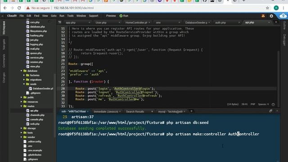
Task: Close the api.php editor tab
Action: click(269, 22)
